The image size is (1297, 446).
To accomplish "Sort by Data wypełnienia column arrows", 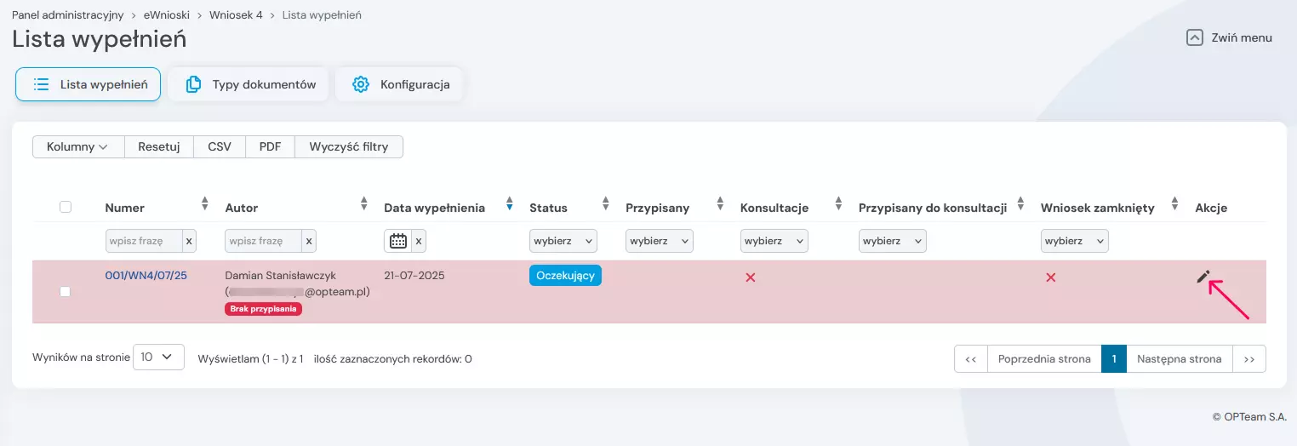I will [509, 204].
